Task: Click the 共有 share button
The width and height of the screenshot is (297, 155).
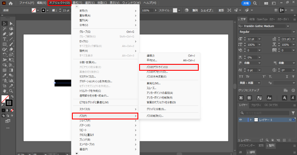Action: pyautogui.click(x=246, y=3)
